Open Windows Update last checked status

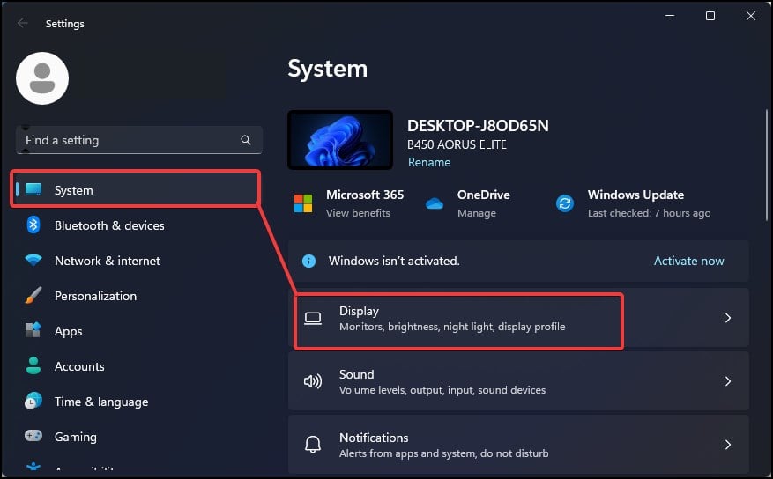tap(649, 213)
